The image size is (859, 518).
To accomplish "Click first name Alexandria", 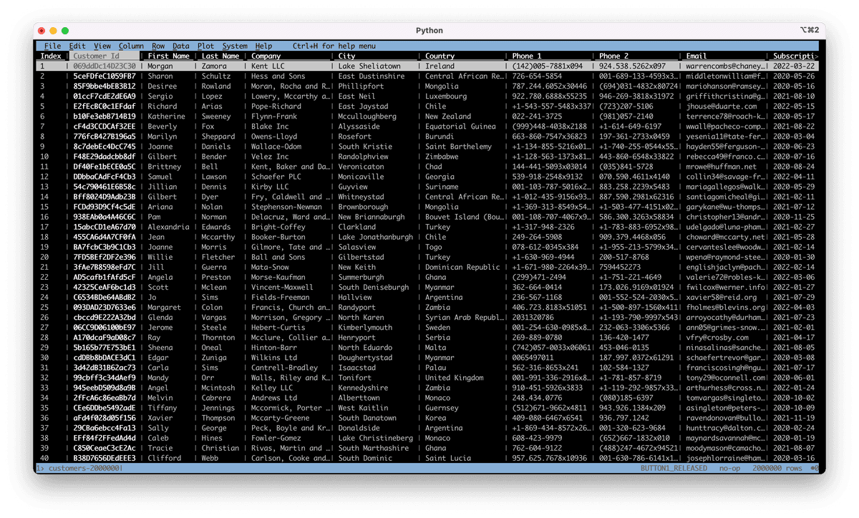I will 169,227.
